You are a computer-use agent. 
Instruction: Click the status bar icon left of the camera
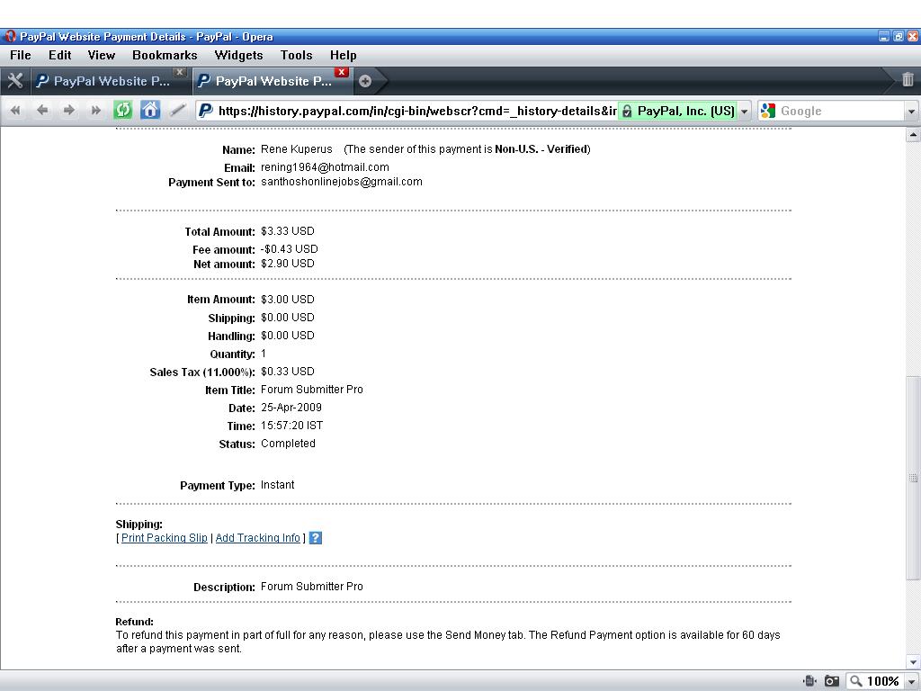810,681
